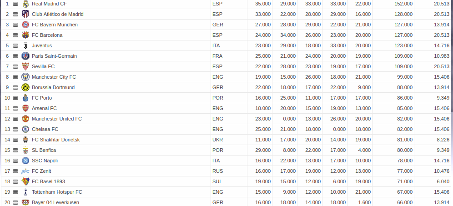Expand the Real Madrid row hamburger icon

15,4
